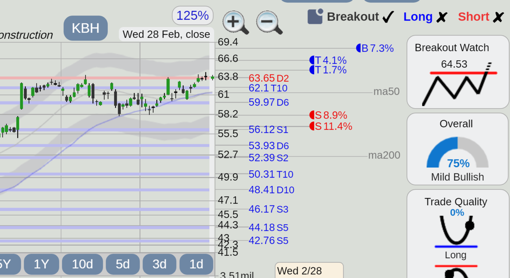Click the zoom in magnifier icon
510x278 pixels.
236,23
